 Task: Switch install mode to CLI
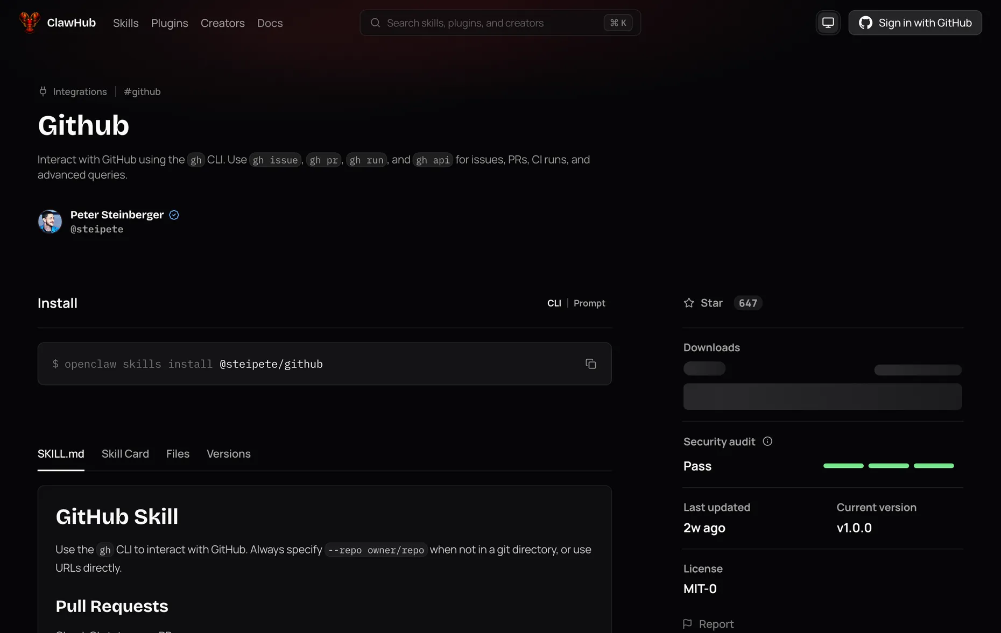click(x=554, y=303)
